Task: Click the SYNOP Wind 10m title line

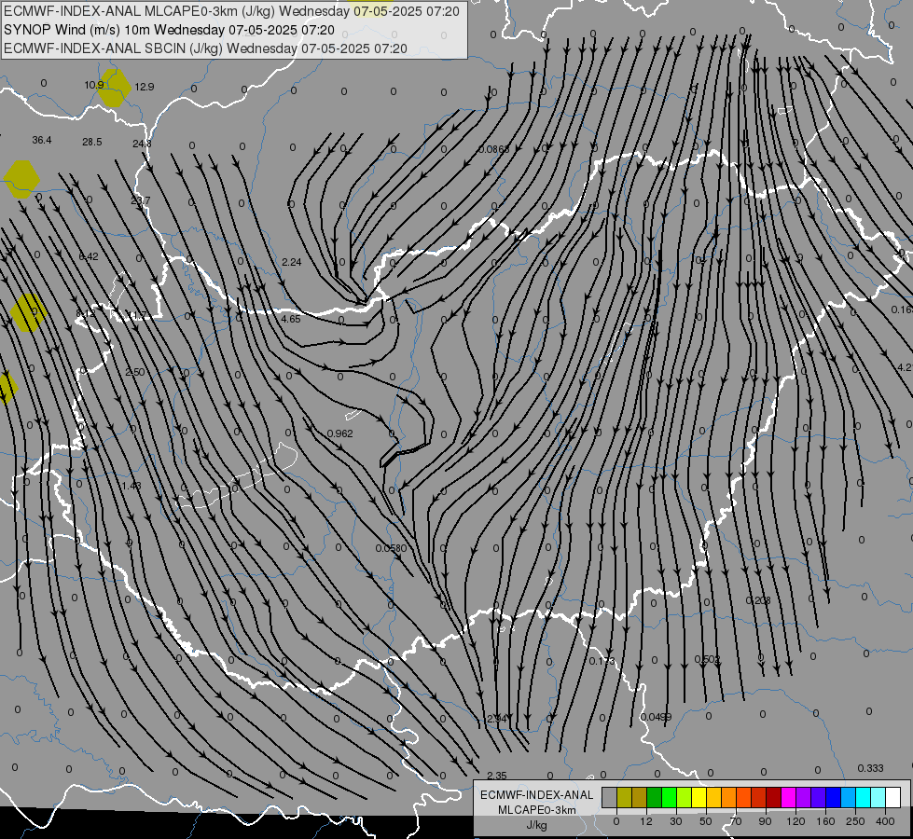Action: click(169, 30)
